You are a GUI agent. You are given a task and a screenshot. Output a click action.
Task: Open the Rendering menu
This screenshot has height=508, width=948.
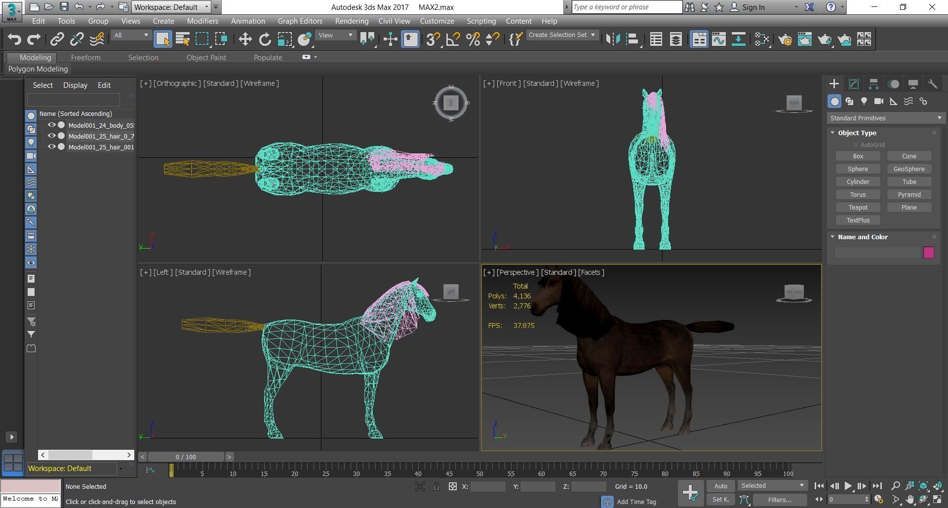click(352, 21)
